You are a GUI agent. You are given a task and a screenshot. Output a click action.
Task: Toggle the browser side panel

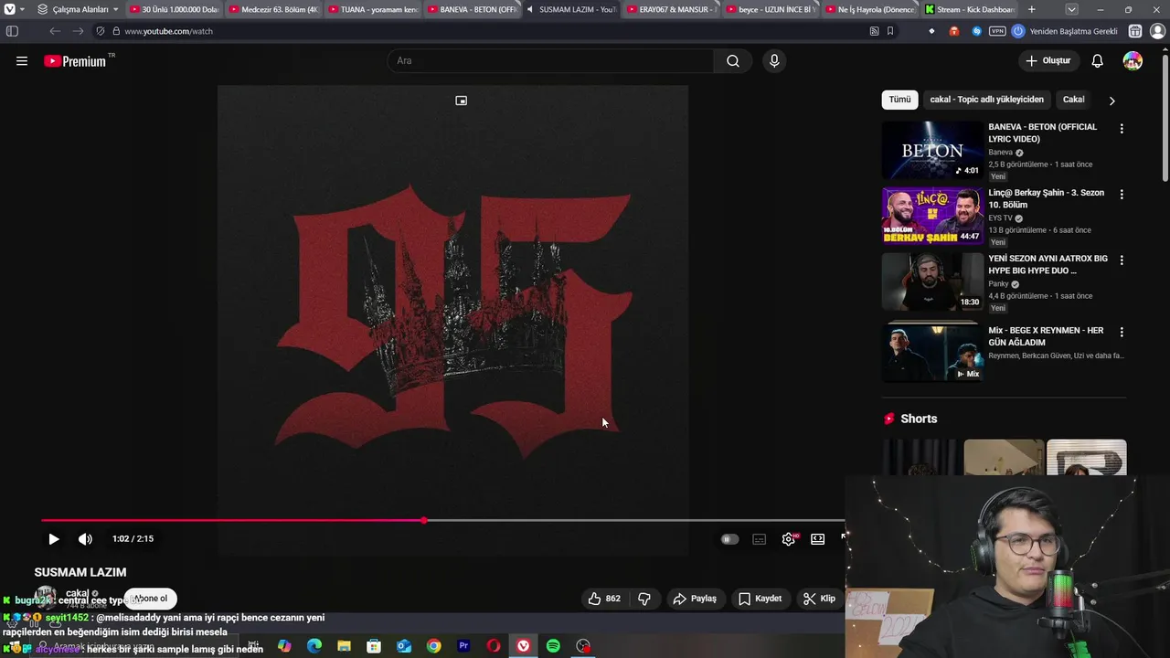(x=12, y=31)
